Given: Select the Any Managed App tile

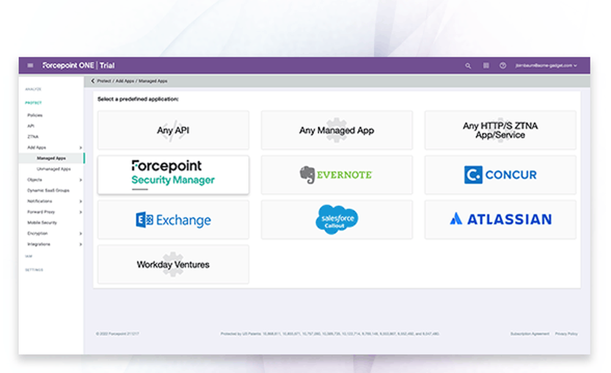Looking at the screenshot, I should [x=337, y=130].
